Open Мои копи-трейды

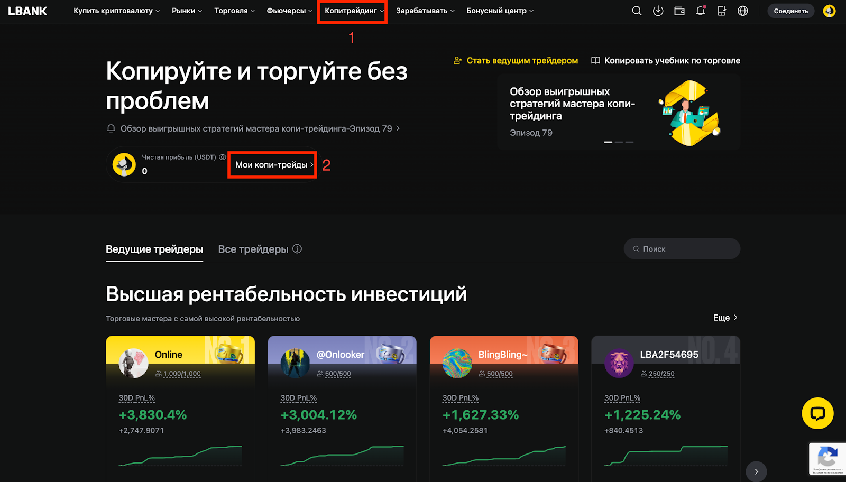pyautogui.click(x=274, y=165)
